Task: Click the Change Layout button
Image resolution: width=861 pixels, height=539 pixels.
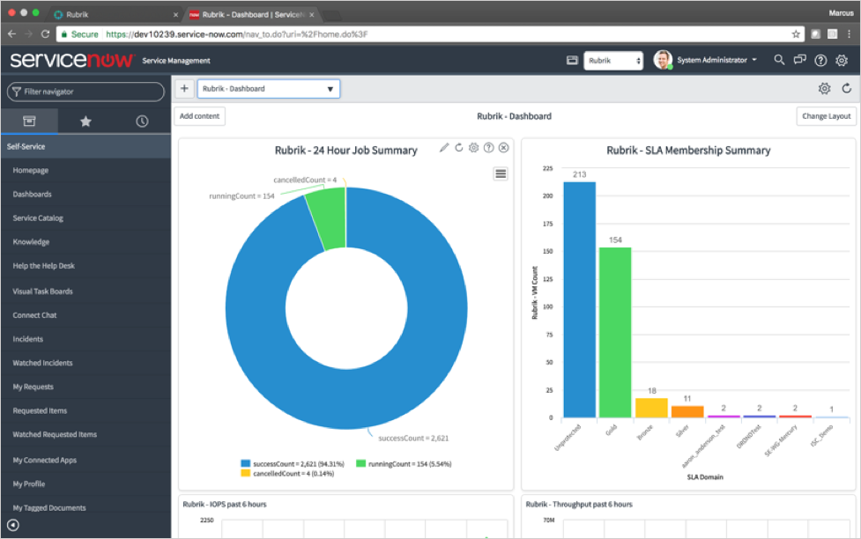Action: (x=826, y=116)
